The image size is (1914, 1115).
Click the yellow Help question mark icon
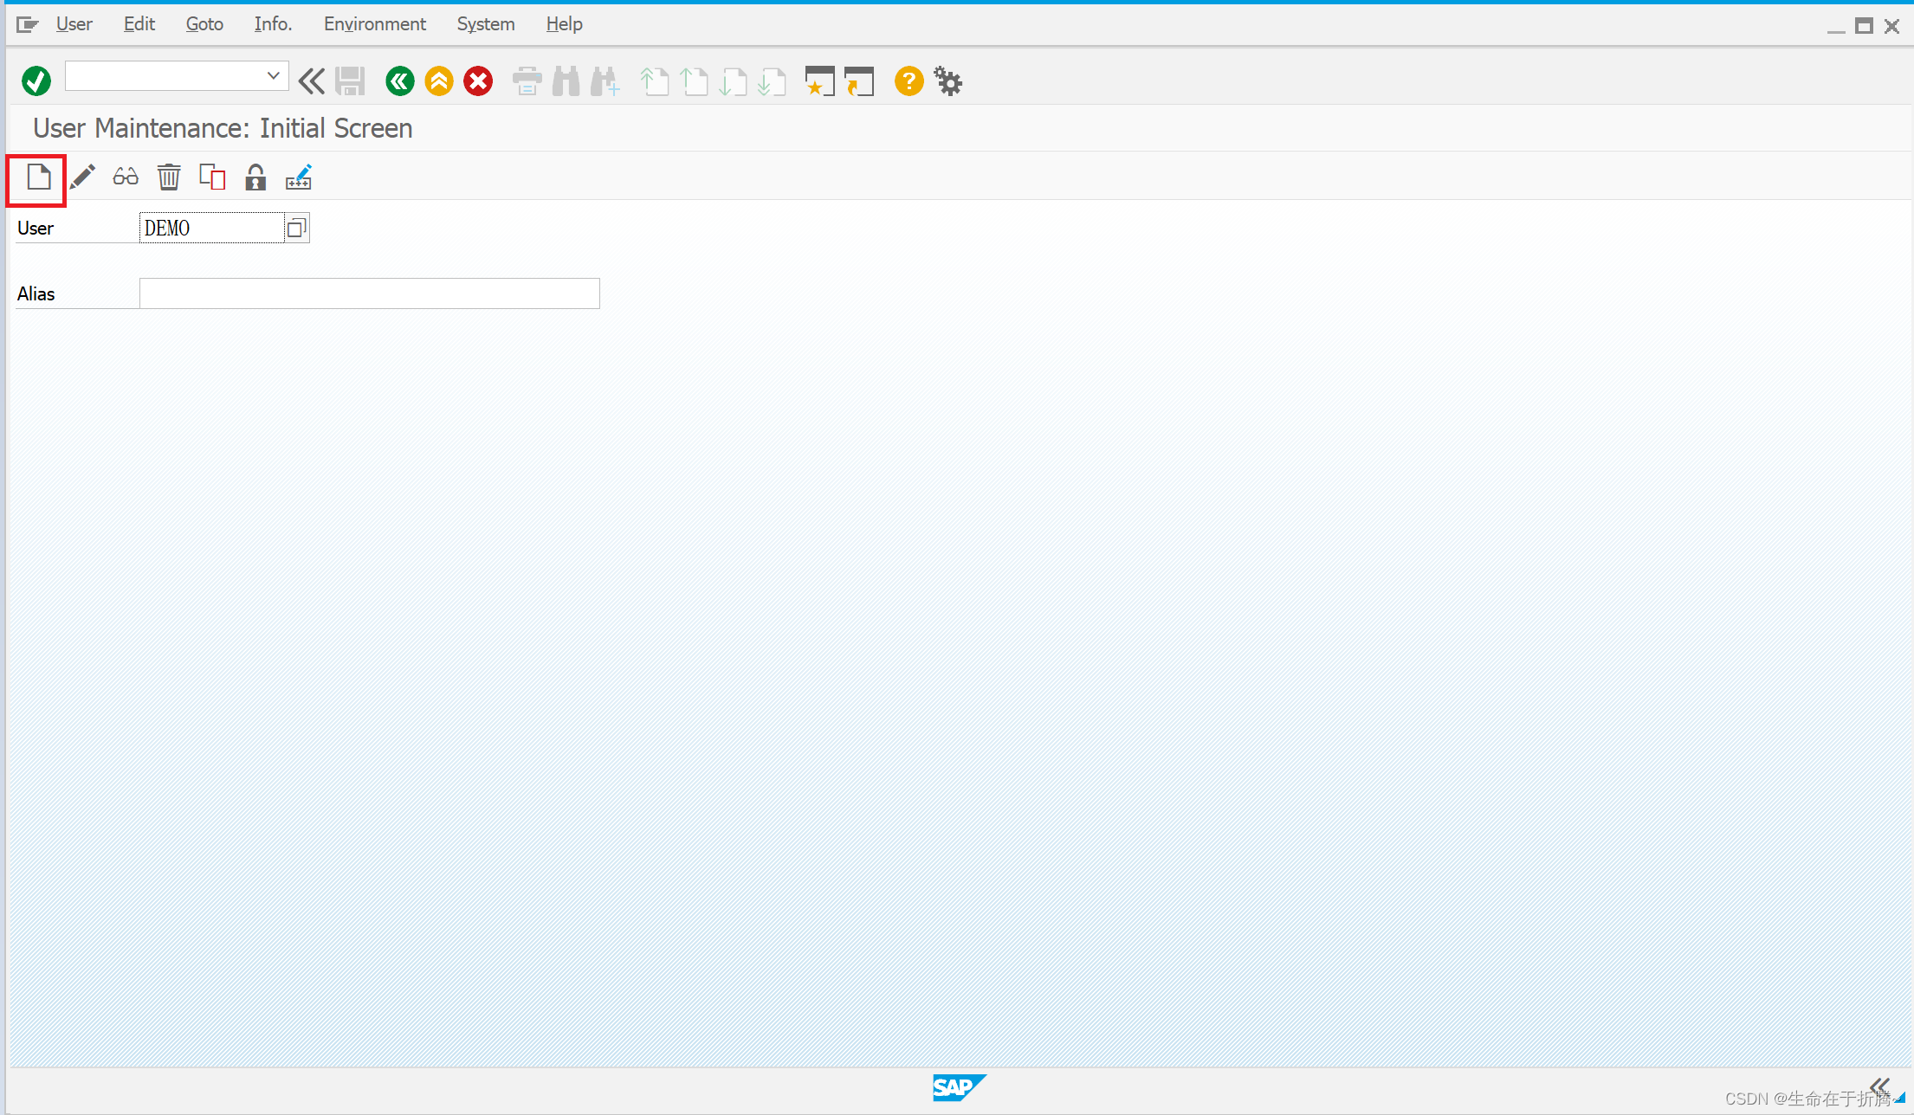click(909, 81)
